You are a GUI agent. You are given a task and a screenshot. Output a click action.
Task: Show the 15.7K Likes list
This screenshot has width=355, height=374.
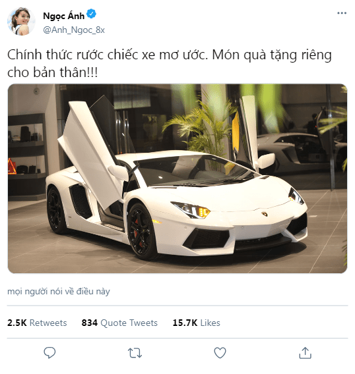pyautogui.click(x=196, y=323)
